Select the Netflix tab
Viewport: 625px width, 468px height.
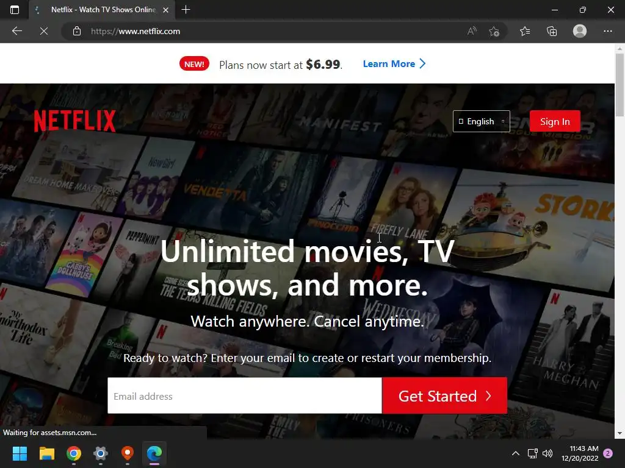coord(102,10)
